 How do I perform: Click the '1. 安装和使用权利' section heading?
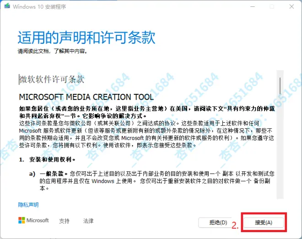[x=47, y=160]
